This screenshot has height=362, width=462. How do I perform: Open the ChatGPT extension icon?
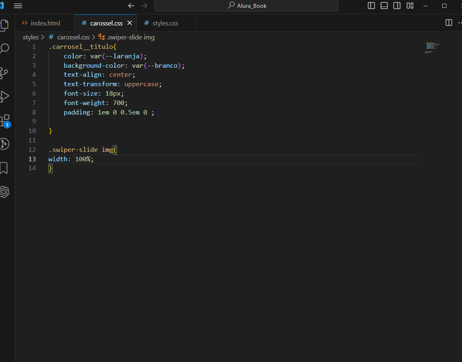coord(5,192)
